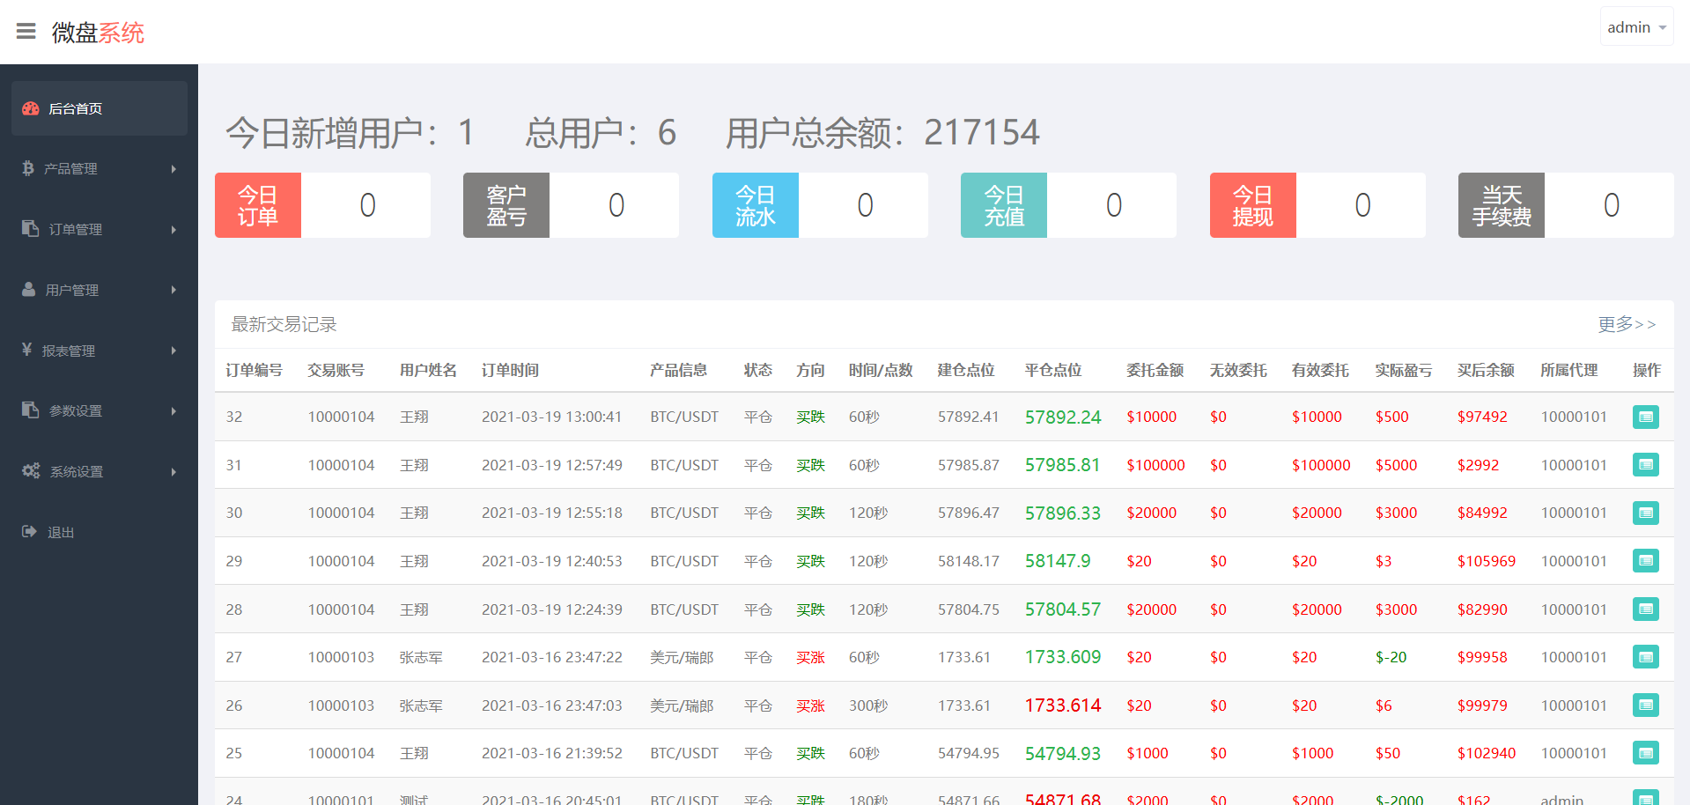Open the admin user dropdown
Image resolution: width=1690 pixels, height=805 pixels.
[x=1636, y=27]
